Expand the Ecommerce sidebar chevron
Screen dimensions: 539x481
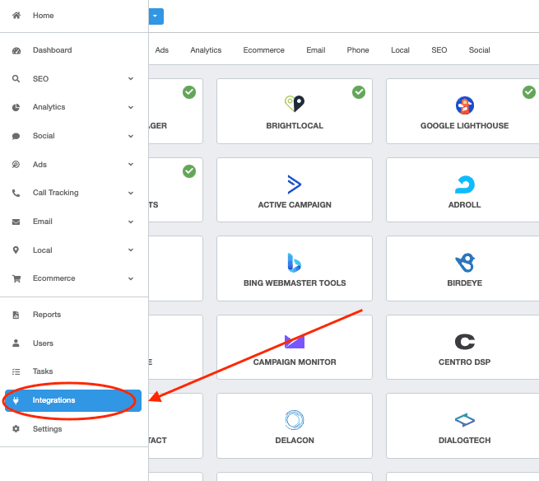(131, 278)
